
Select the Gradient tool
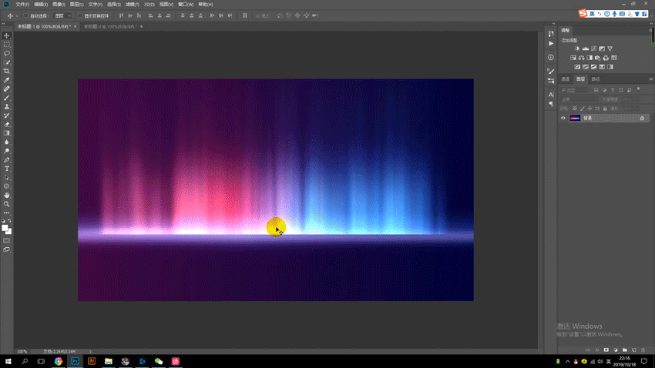click(7, 133)
